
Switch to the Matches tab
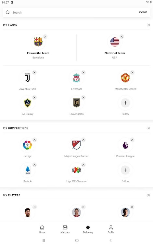point(65,229)
